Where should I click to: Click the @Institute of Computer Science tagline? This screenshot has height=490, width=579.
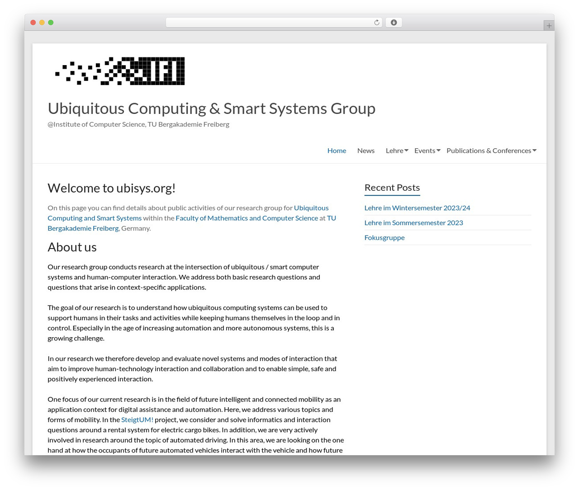138,124
